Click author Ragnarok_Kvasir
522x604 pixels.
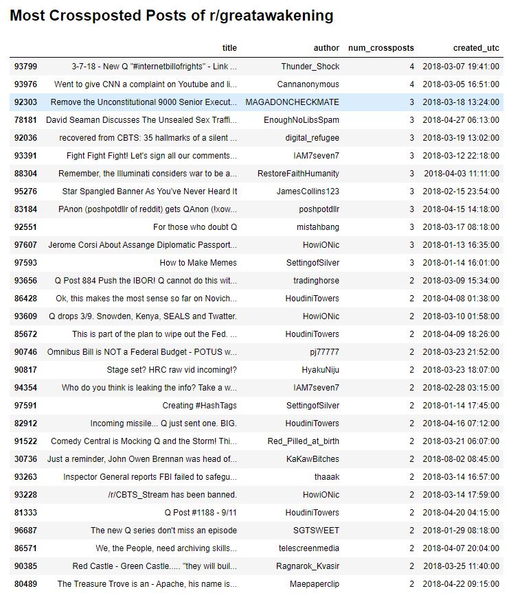[x=308, y=566]
